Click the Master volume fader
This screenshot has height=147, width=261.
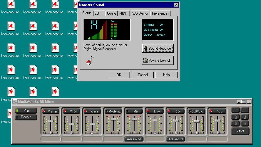pos(51,121)
